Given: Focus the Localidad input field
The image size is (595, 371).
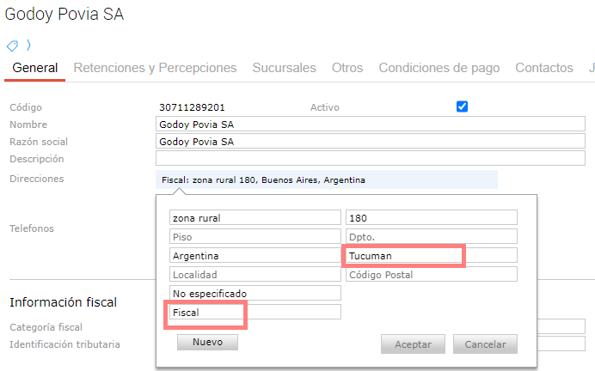Looking at the screenshot, I should point(255,275).
